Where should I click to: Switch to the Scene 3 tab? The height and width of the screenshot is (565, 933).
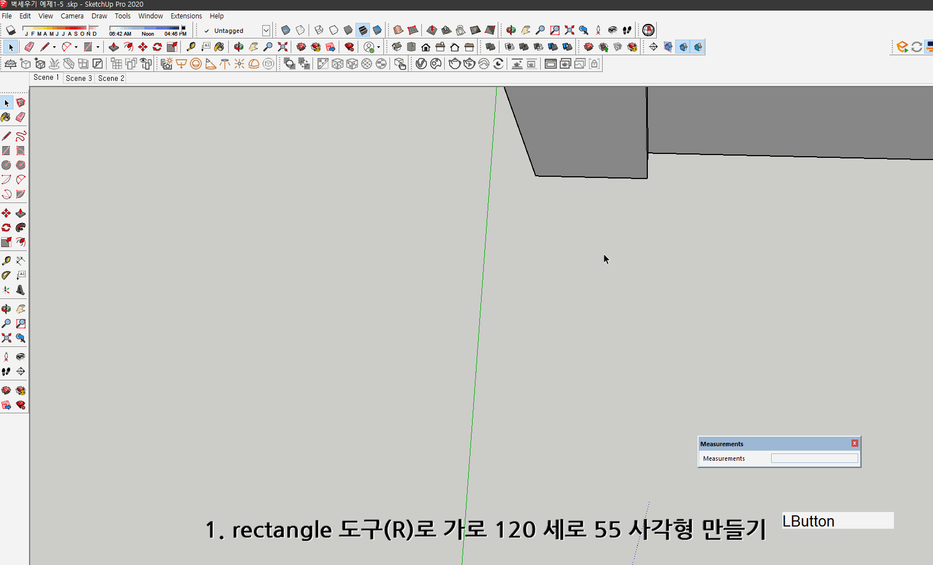pos(78,78)
